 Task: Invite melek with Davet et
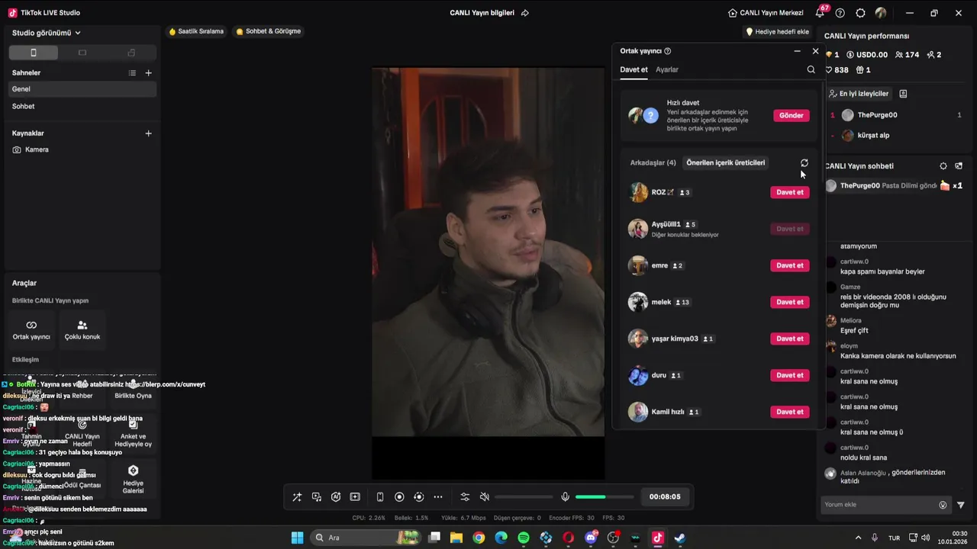click(x=790, y=302)
